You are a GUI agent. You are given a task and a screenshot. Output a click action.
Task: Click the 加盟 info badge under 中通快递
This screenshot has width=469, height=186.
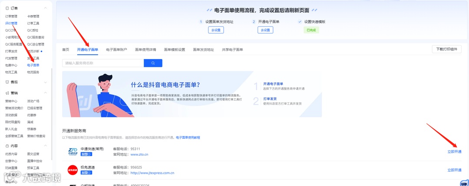pyautogui.click(x=86, y=154)
